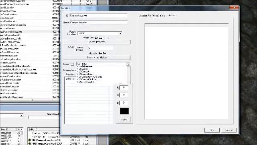Select NavMesh 949 Tris row
257x145 pixels.
[45, 133]
